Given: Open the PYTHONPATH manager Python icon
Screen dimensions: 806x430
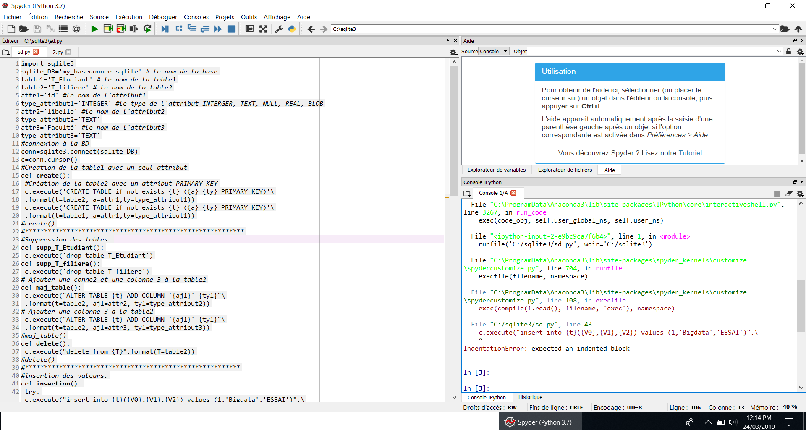Looking at the screenshot, I should click(292, 29).
